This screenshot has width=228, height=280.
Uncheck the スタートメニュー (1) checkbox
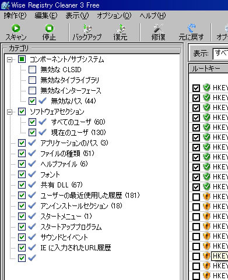coord(22,217)
